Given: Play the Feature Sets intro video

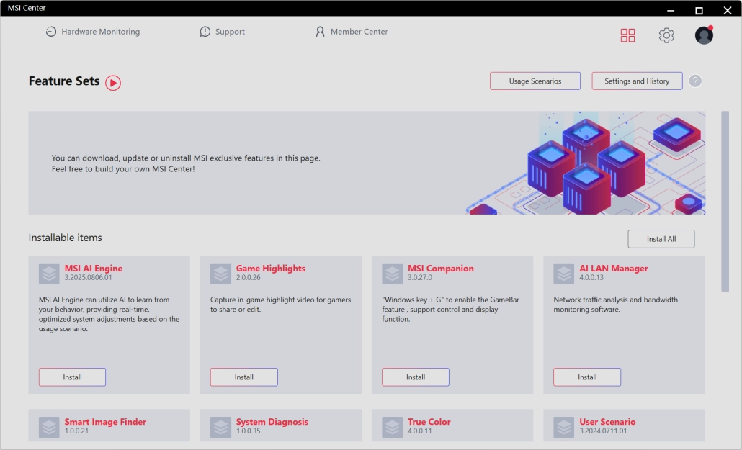Looking at the screenshot, I should pyautogui.click(x=113, y=83).
